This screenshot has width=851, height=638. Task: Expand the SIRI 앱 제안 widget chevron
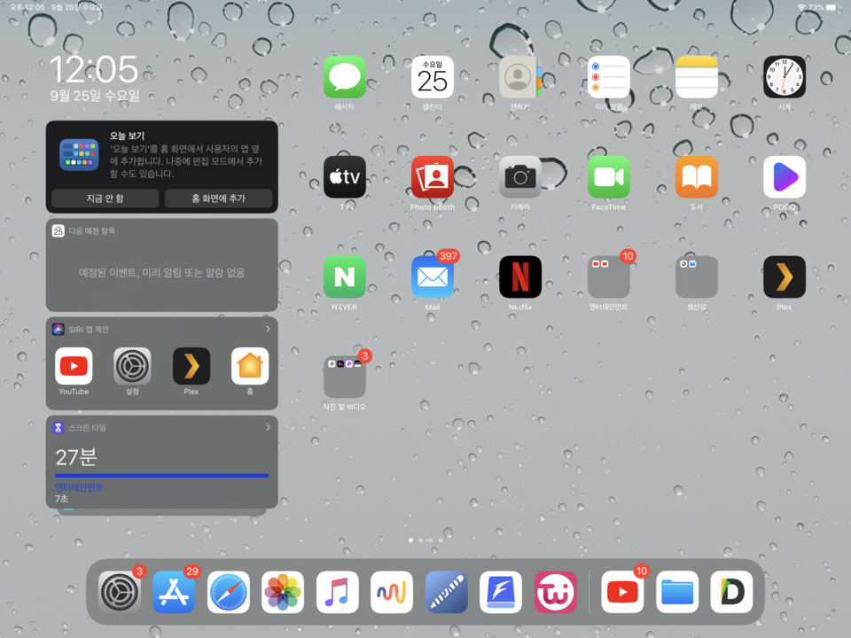(x=268, y=329)
